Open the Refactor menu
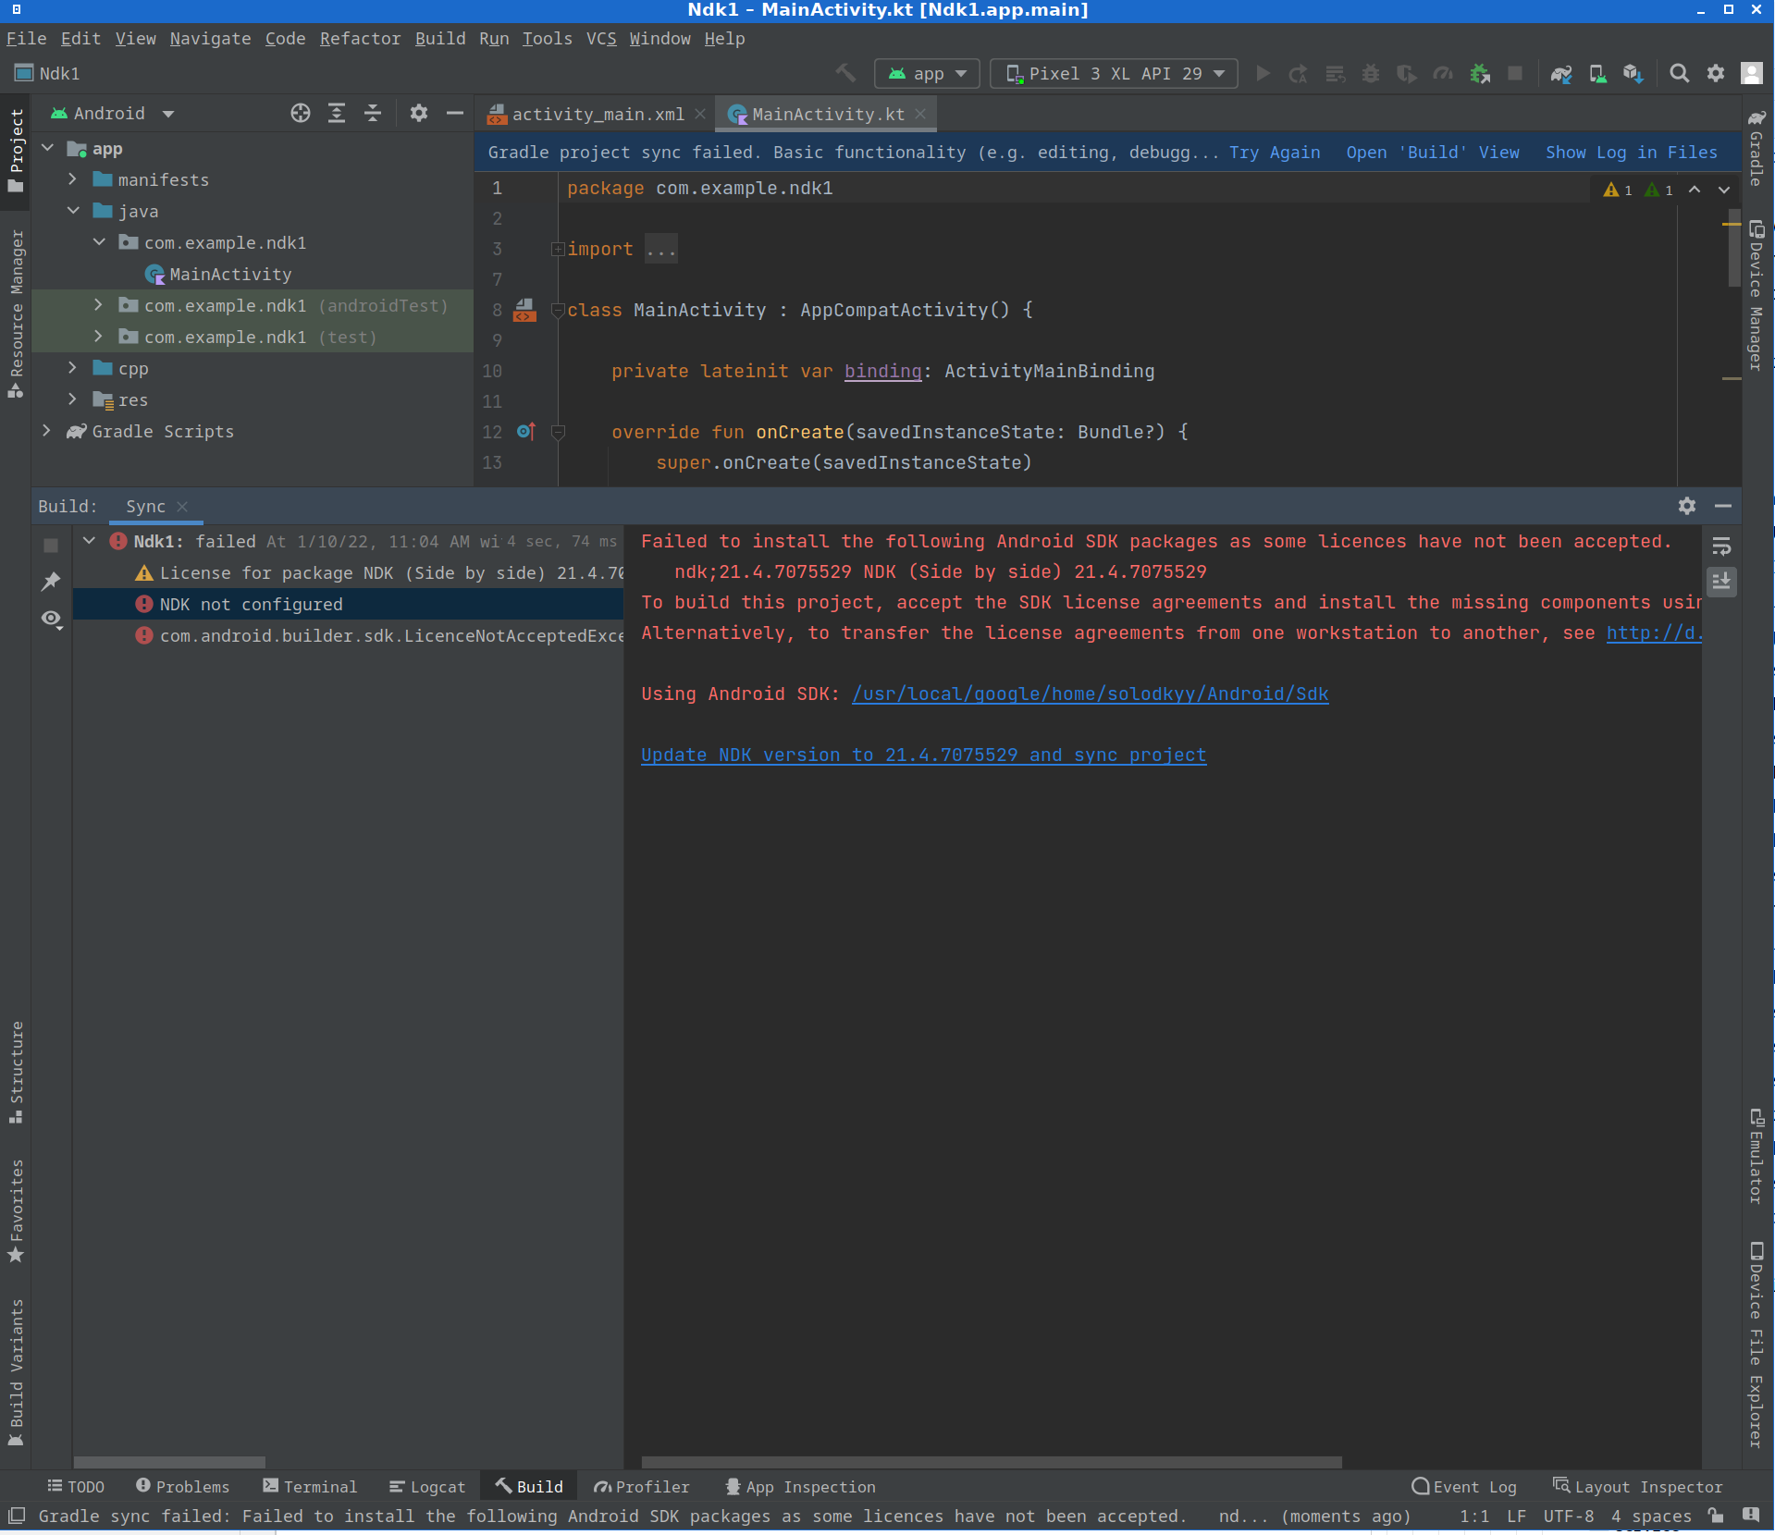This screenshot has height=1535, width=1775. pos(360,39)
